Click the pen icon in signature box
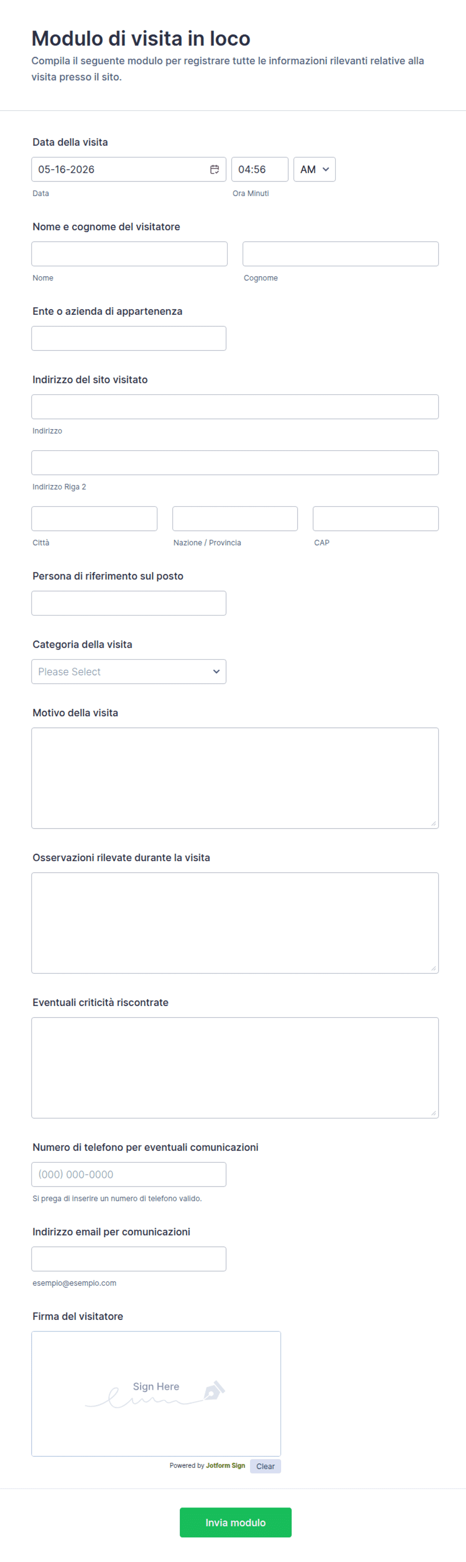 click(214, 1390)
